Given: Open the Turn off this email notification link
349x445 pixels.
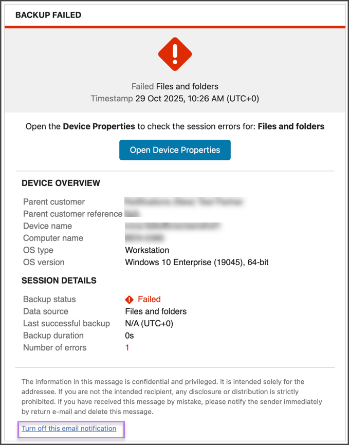Looking at the screenshot, I should point(69,428).
